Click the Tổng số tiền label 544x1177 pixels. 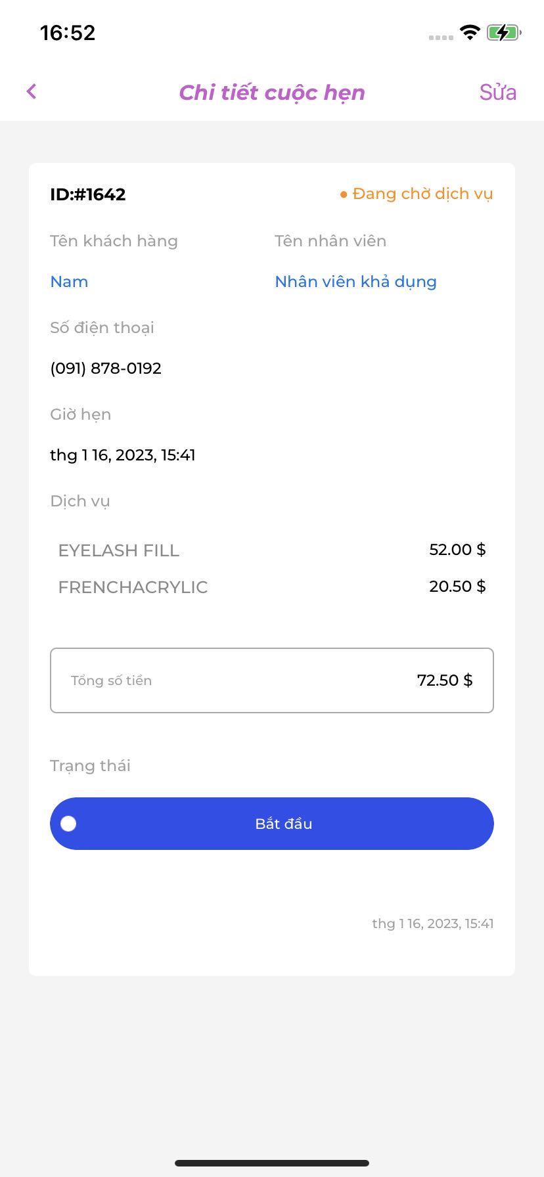[x=111, y=680]
